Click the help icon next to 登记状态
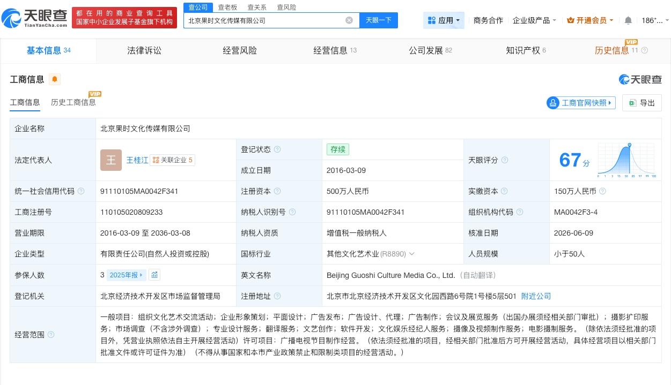The height and width of the screenshot is (385, 671). pyautogui.click(x=277, y=149)
